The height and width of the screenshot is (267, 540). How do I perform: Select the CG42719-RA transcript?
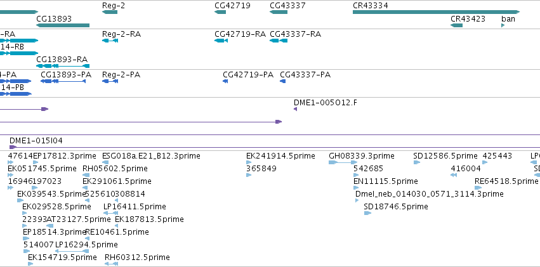[x=221, y=41]
